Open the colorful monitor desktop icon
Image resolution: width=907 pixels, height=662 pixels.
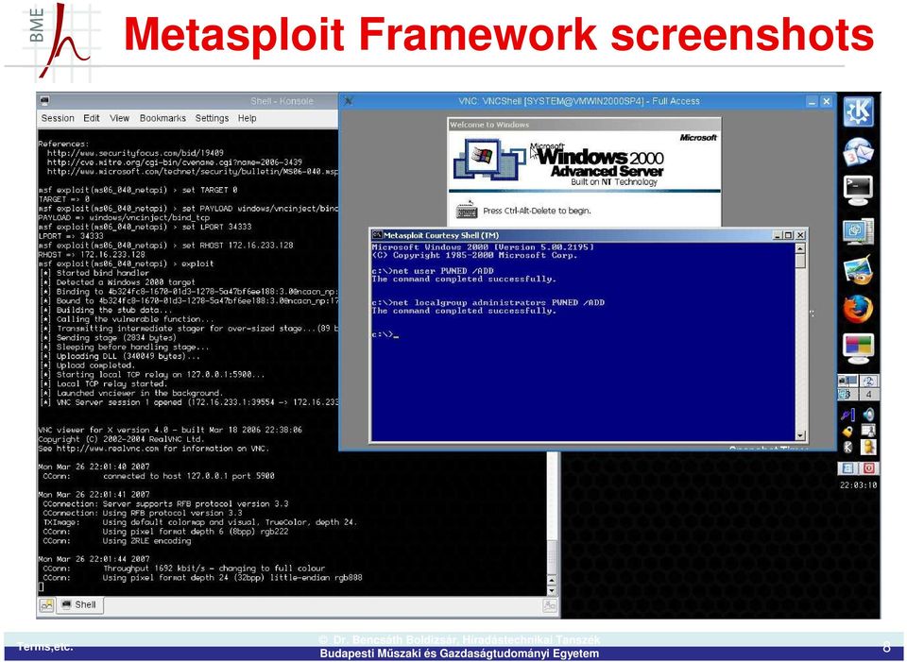(x=859, y=348)
